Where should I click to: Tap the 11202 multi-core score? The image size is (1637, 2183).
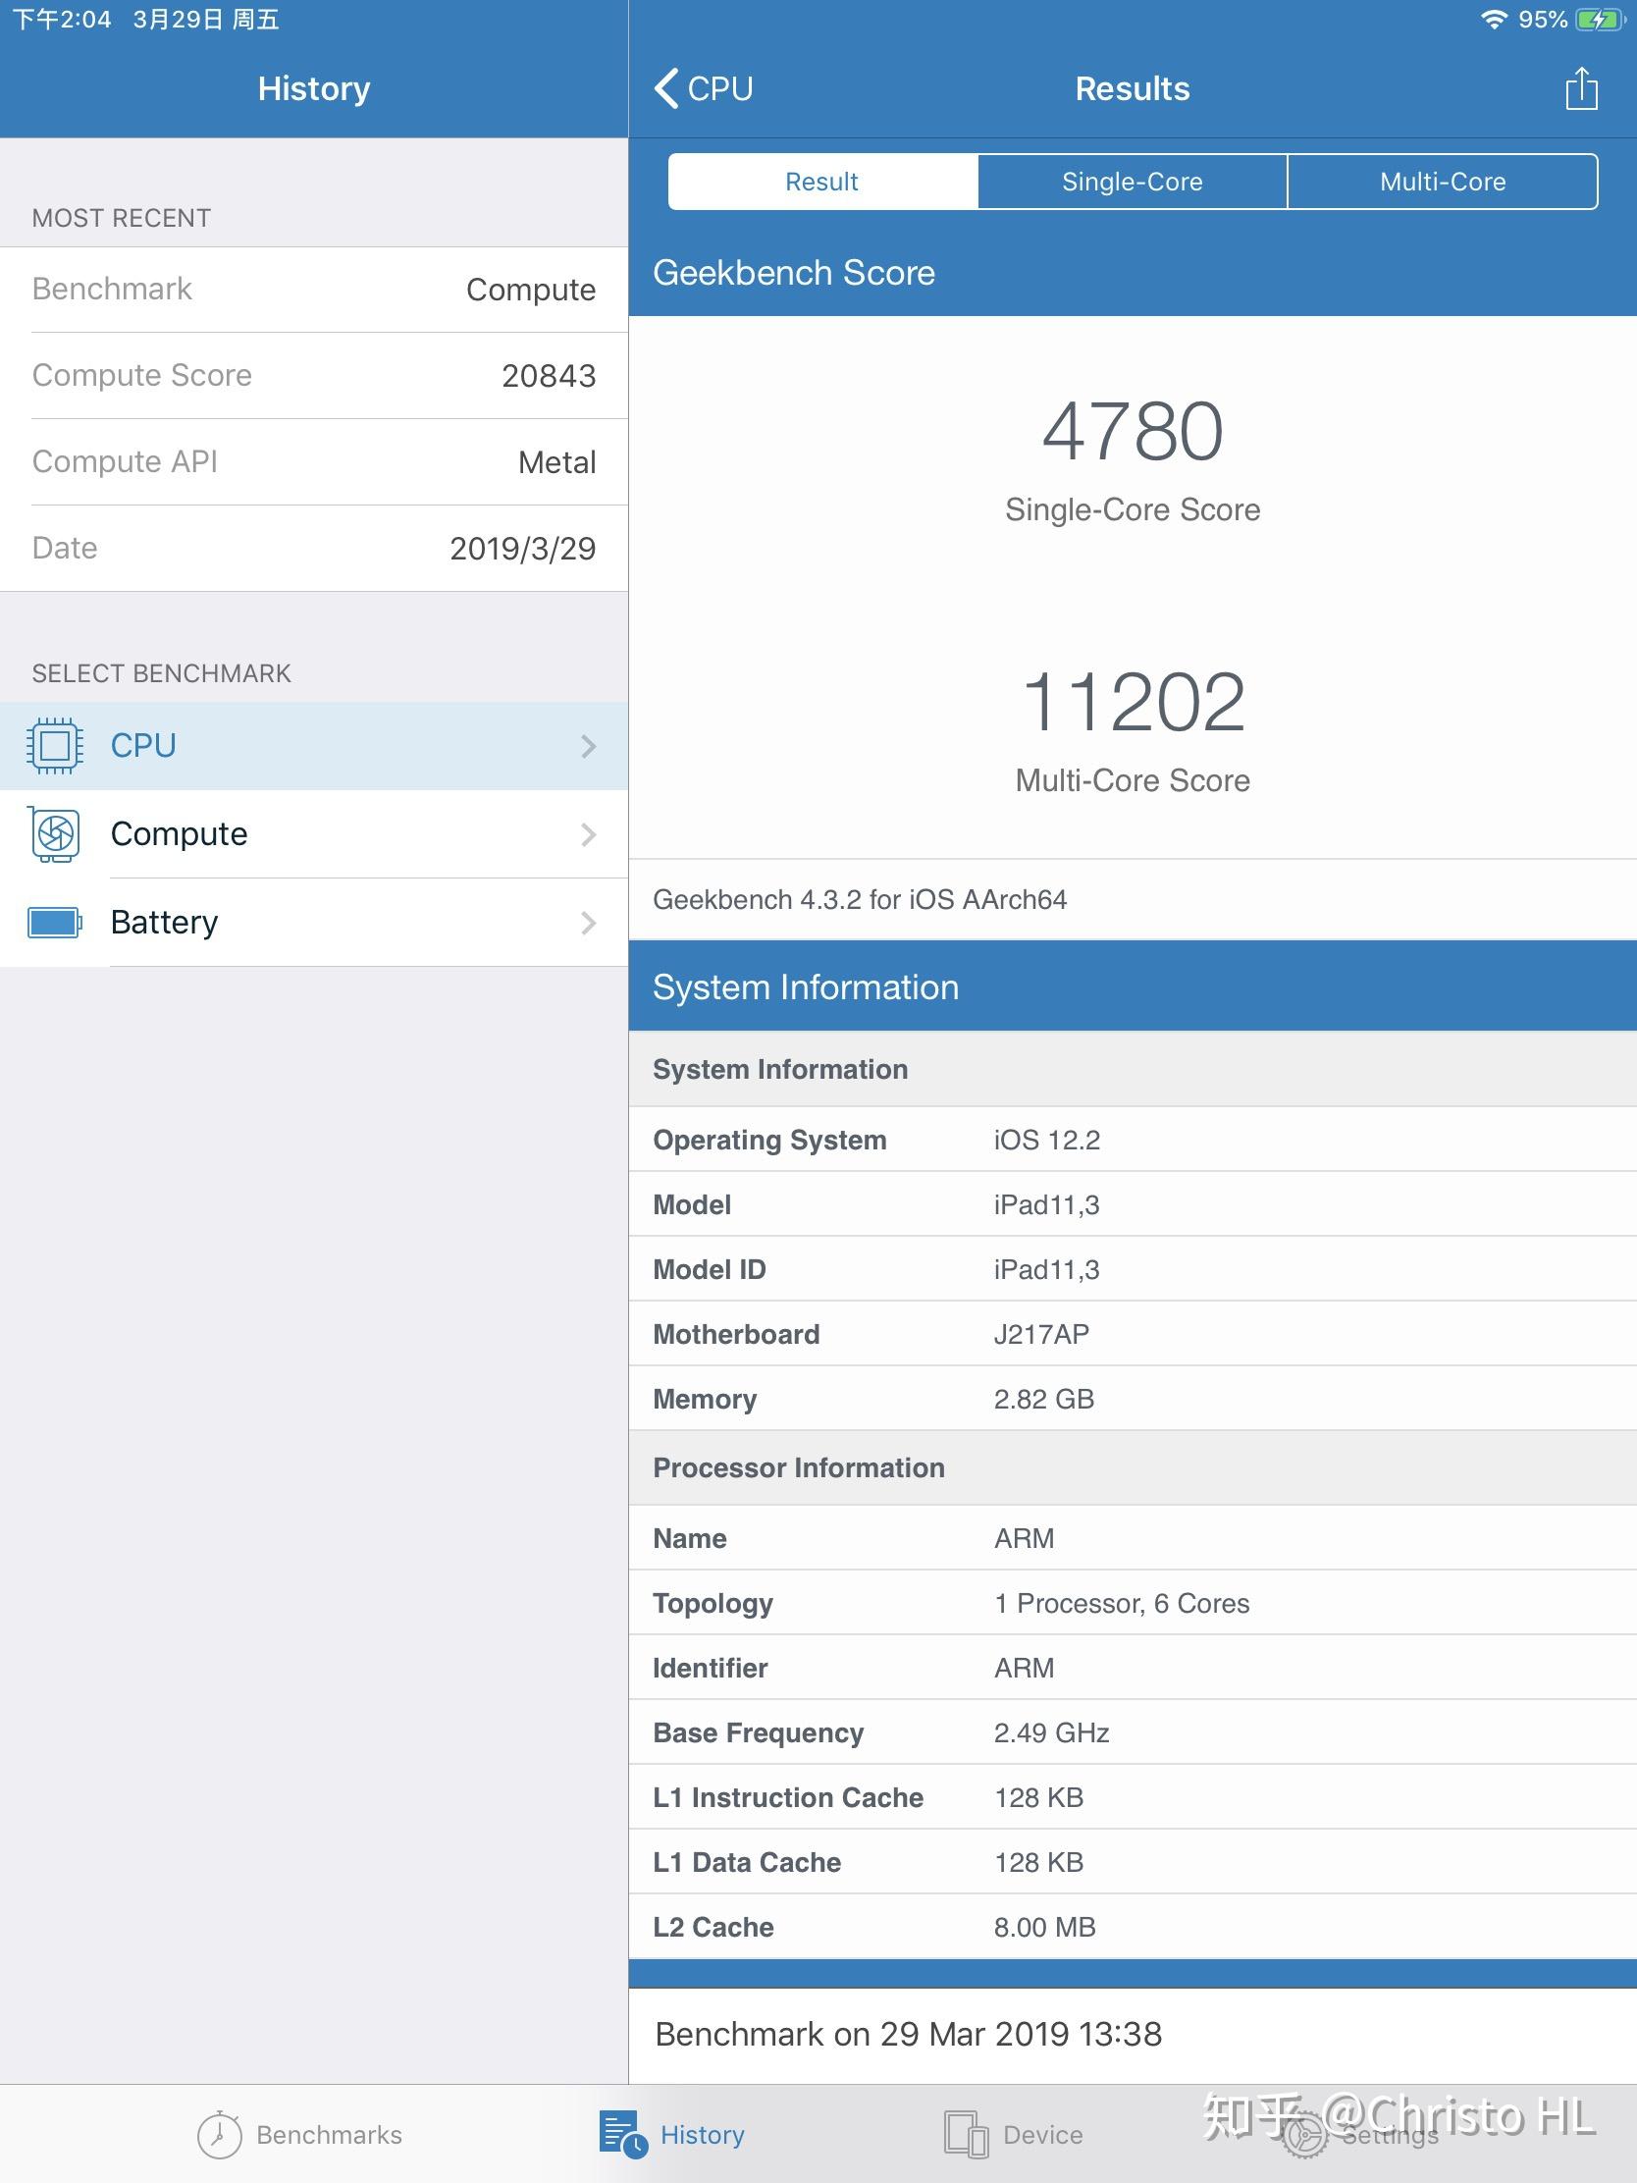tap(1133, 702)
